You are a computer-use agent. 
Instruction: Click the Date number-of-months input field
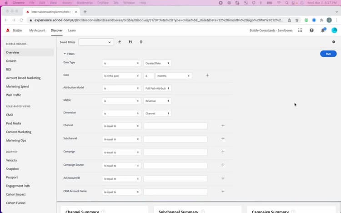pos(149,76)
